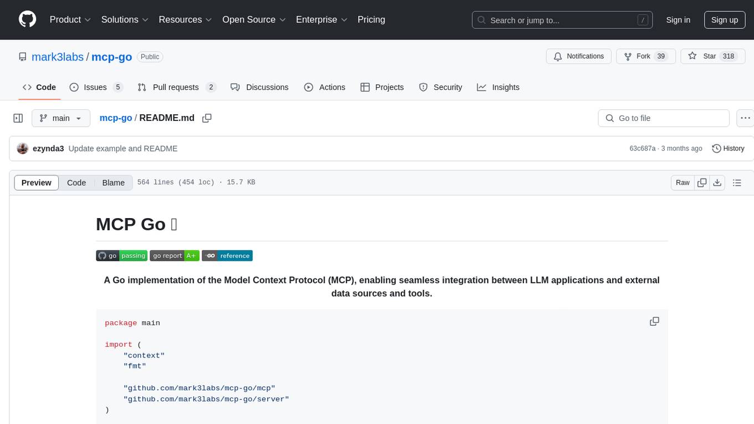The image size is (754, 424).
Task: Open the Discussions tab
Action: click(x=259, y=87)
